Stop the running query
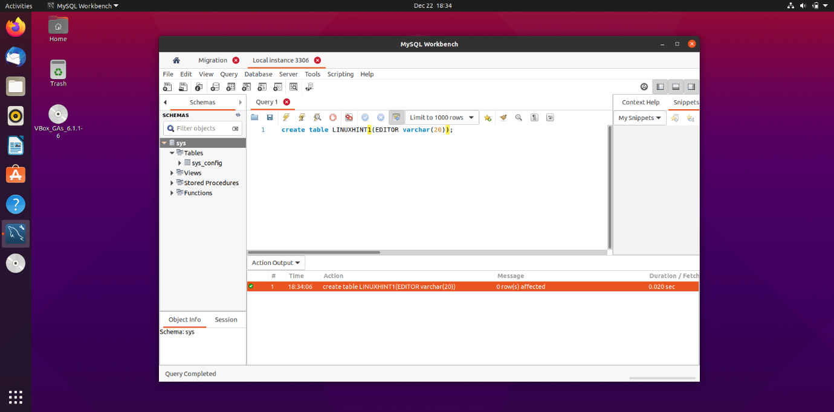834x412 pixels. pos(333,117)
